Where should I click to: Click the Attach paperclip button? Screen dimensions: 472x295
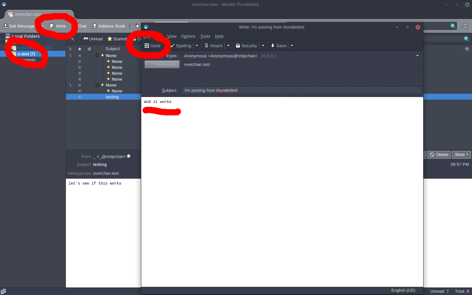214,46
